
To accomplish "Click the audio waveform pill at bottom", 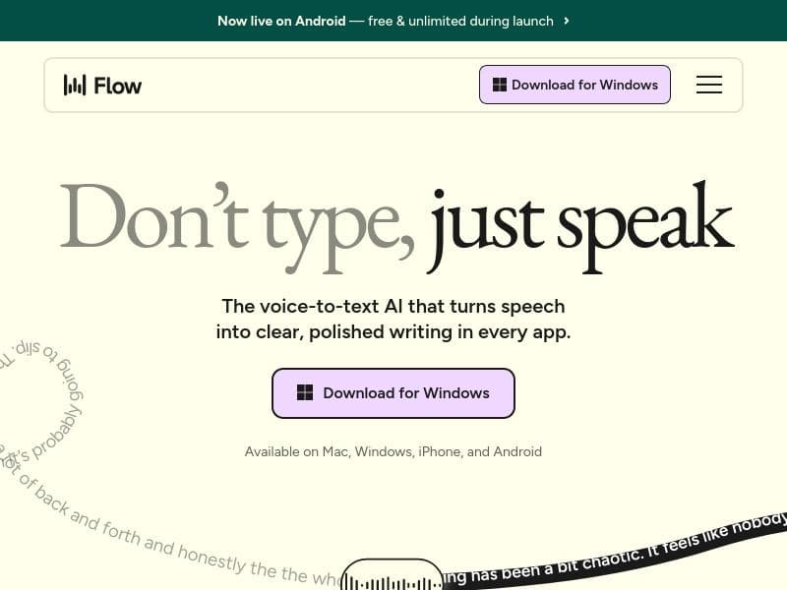I will (392, 578).
